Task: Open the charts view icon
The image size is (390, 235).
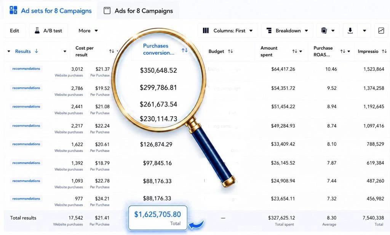Action: click(381, 30)
